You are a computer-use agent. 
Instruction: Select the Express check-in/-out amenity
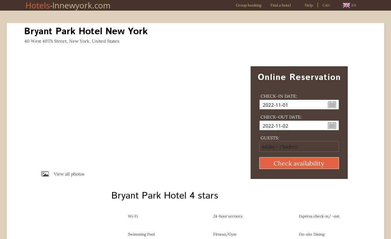[x=319, y=216]
